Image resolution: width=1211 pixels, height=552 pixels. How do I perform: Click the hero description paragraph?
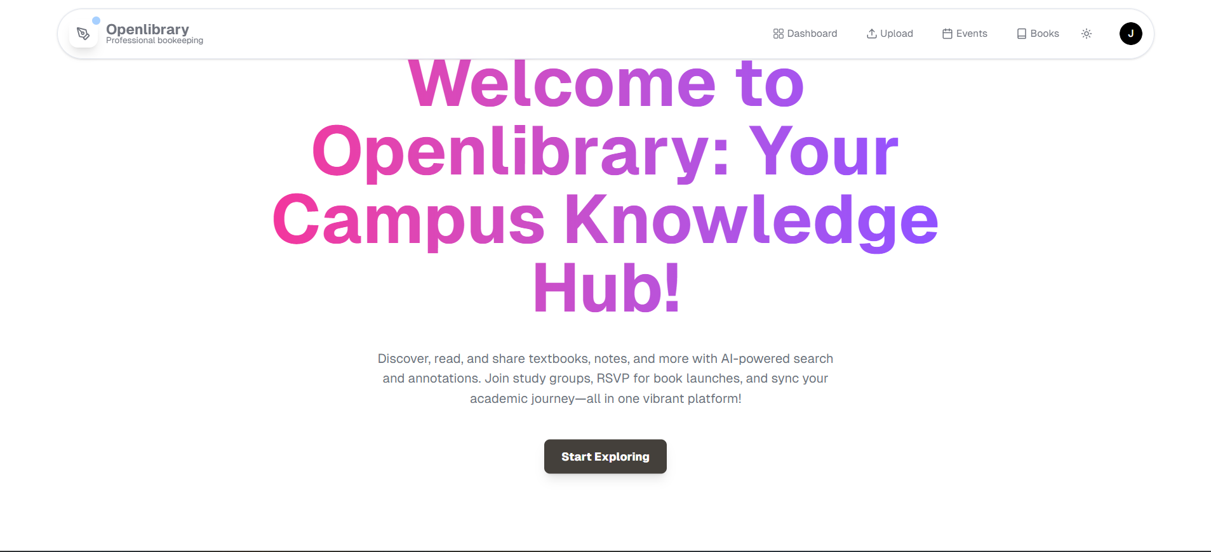tap(605, 379)
